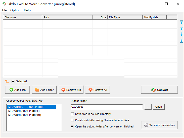184x138 pixels.
Task: Sort list by Modify date column header
Action: 155,17
